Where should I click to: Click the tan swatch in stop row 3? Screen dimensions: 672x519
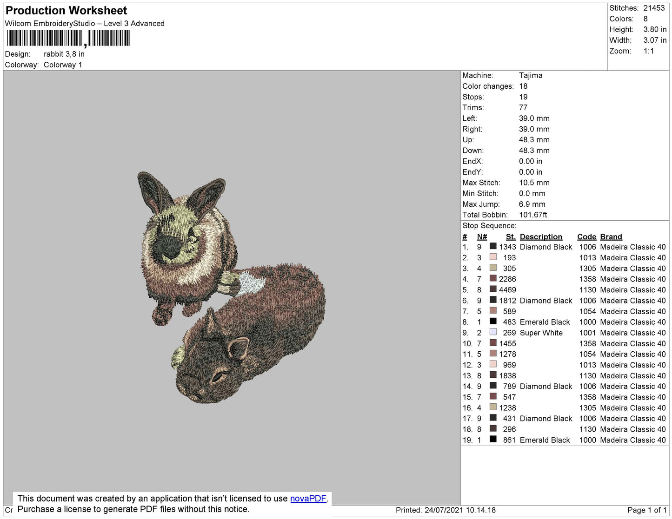493,268
